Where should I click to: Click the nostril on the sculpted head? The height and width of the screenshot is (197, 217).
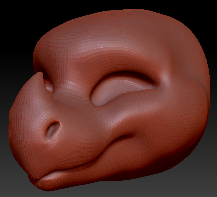pyautogui.click(x=53, y=129)
